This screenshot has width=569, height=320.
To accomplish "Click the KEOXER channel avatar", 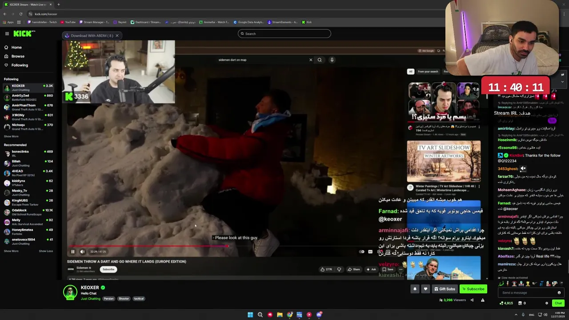I will click(70, 292).
